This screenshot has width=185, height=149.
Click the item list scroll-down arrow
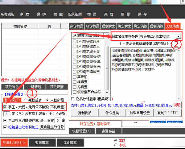[x=107, y=93]
